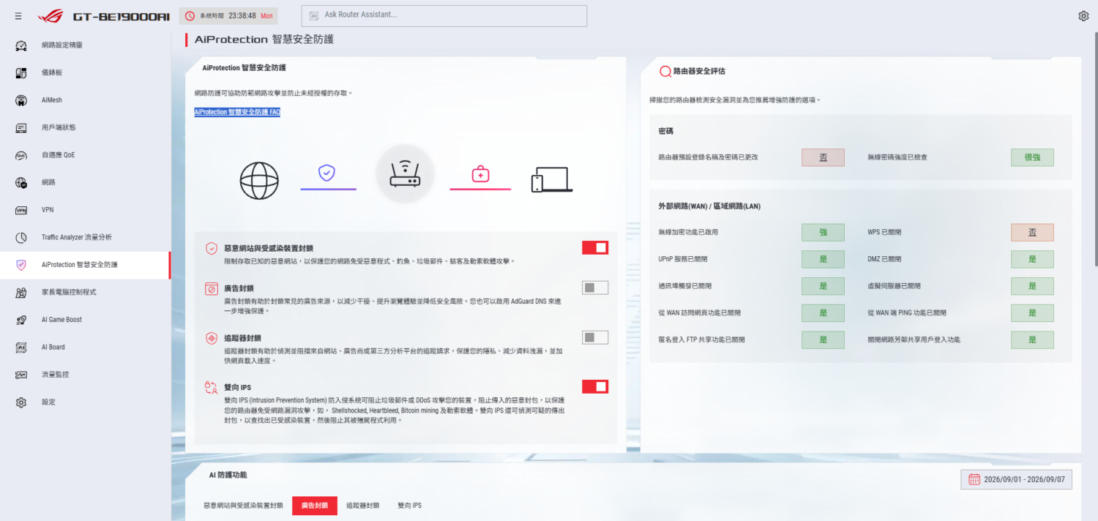Enable the 追蹤器封鎖 tracker-blocking switch

click(595, 337)
